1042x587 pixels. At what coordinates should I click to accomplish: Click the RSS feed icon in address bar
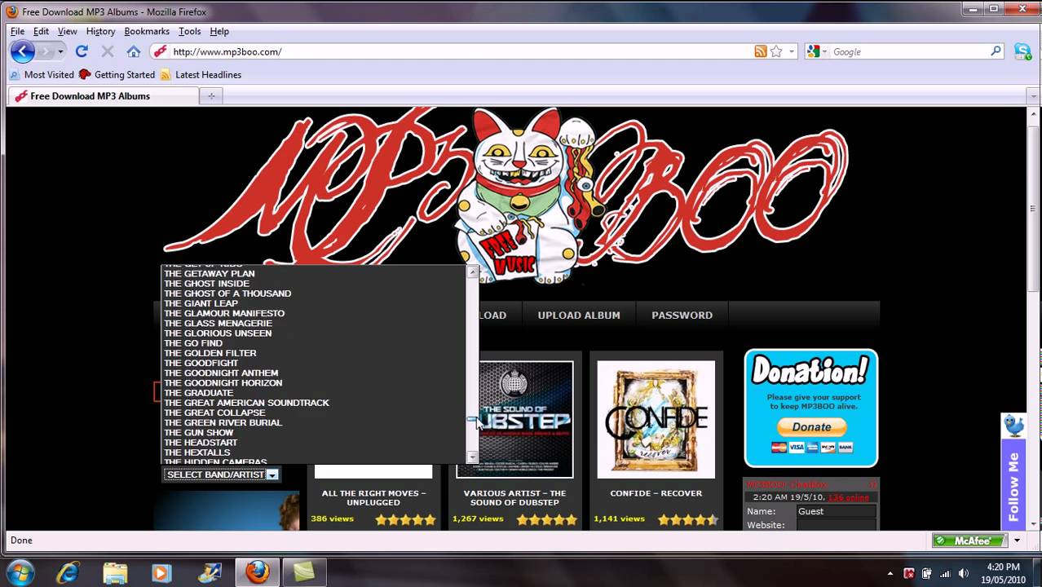[x=761, y=51]
